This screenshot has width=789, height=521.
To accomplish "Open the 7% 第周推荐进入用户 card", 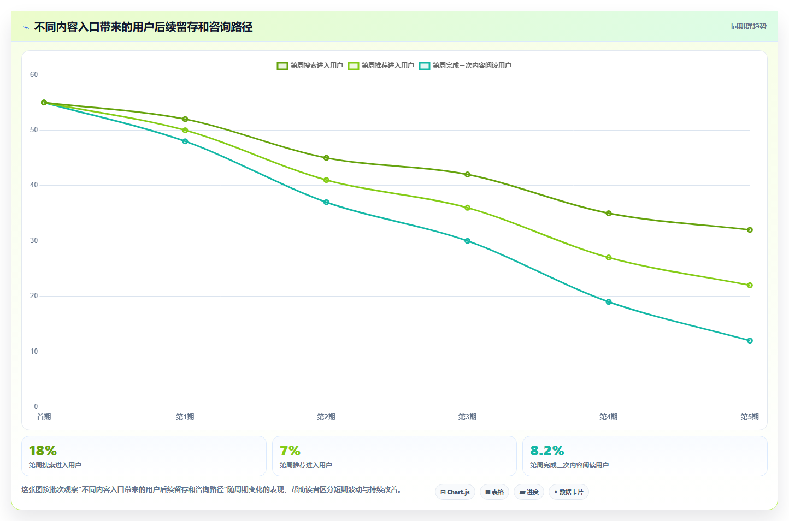I will tap(394, 456).
